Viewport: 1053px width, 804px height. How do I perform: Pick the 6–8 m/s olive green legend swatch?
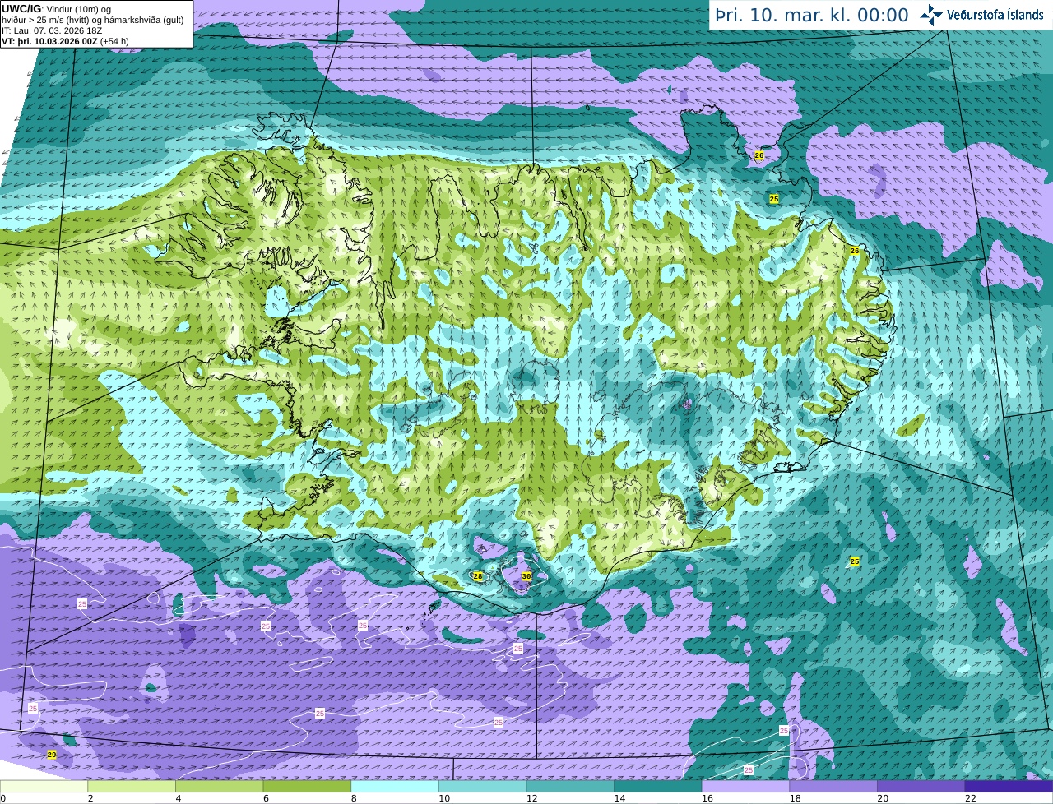307,786
